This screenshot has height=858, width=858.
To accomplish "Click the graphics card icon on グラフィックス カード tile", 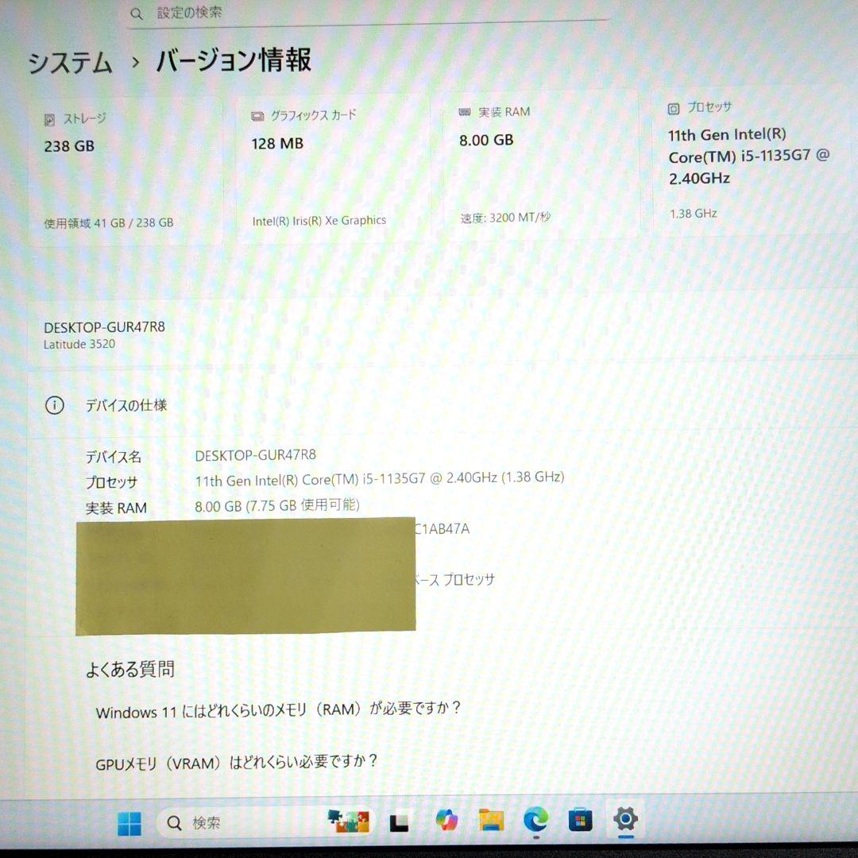I will point(257,115).
